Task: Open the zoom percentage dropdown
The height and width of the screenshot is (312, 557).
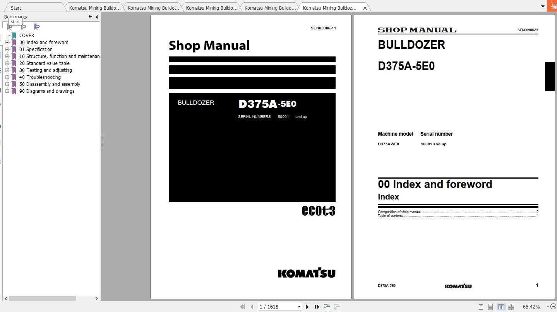Action: pyautogui.click(x=547, y=307)
